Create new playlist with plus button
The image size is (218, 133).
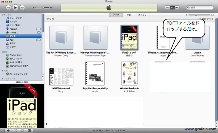[x=8, y=131]
